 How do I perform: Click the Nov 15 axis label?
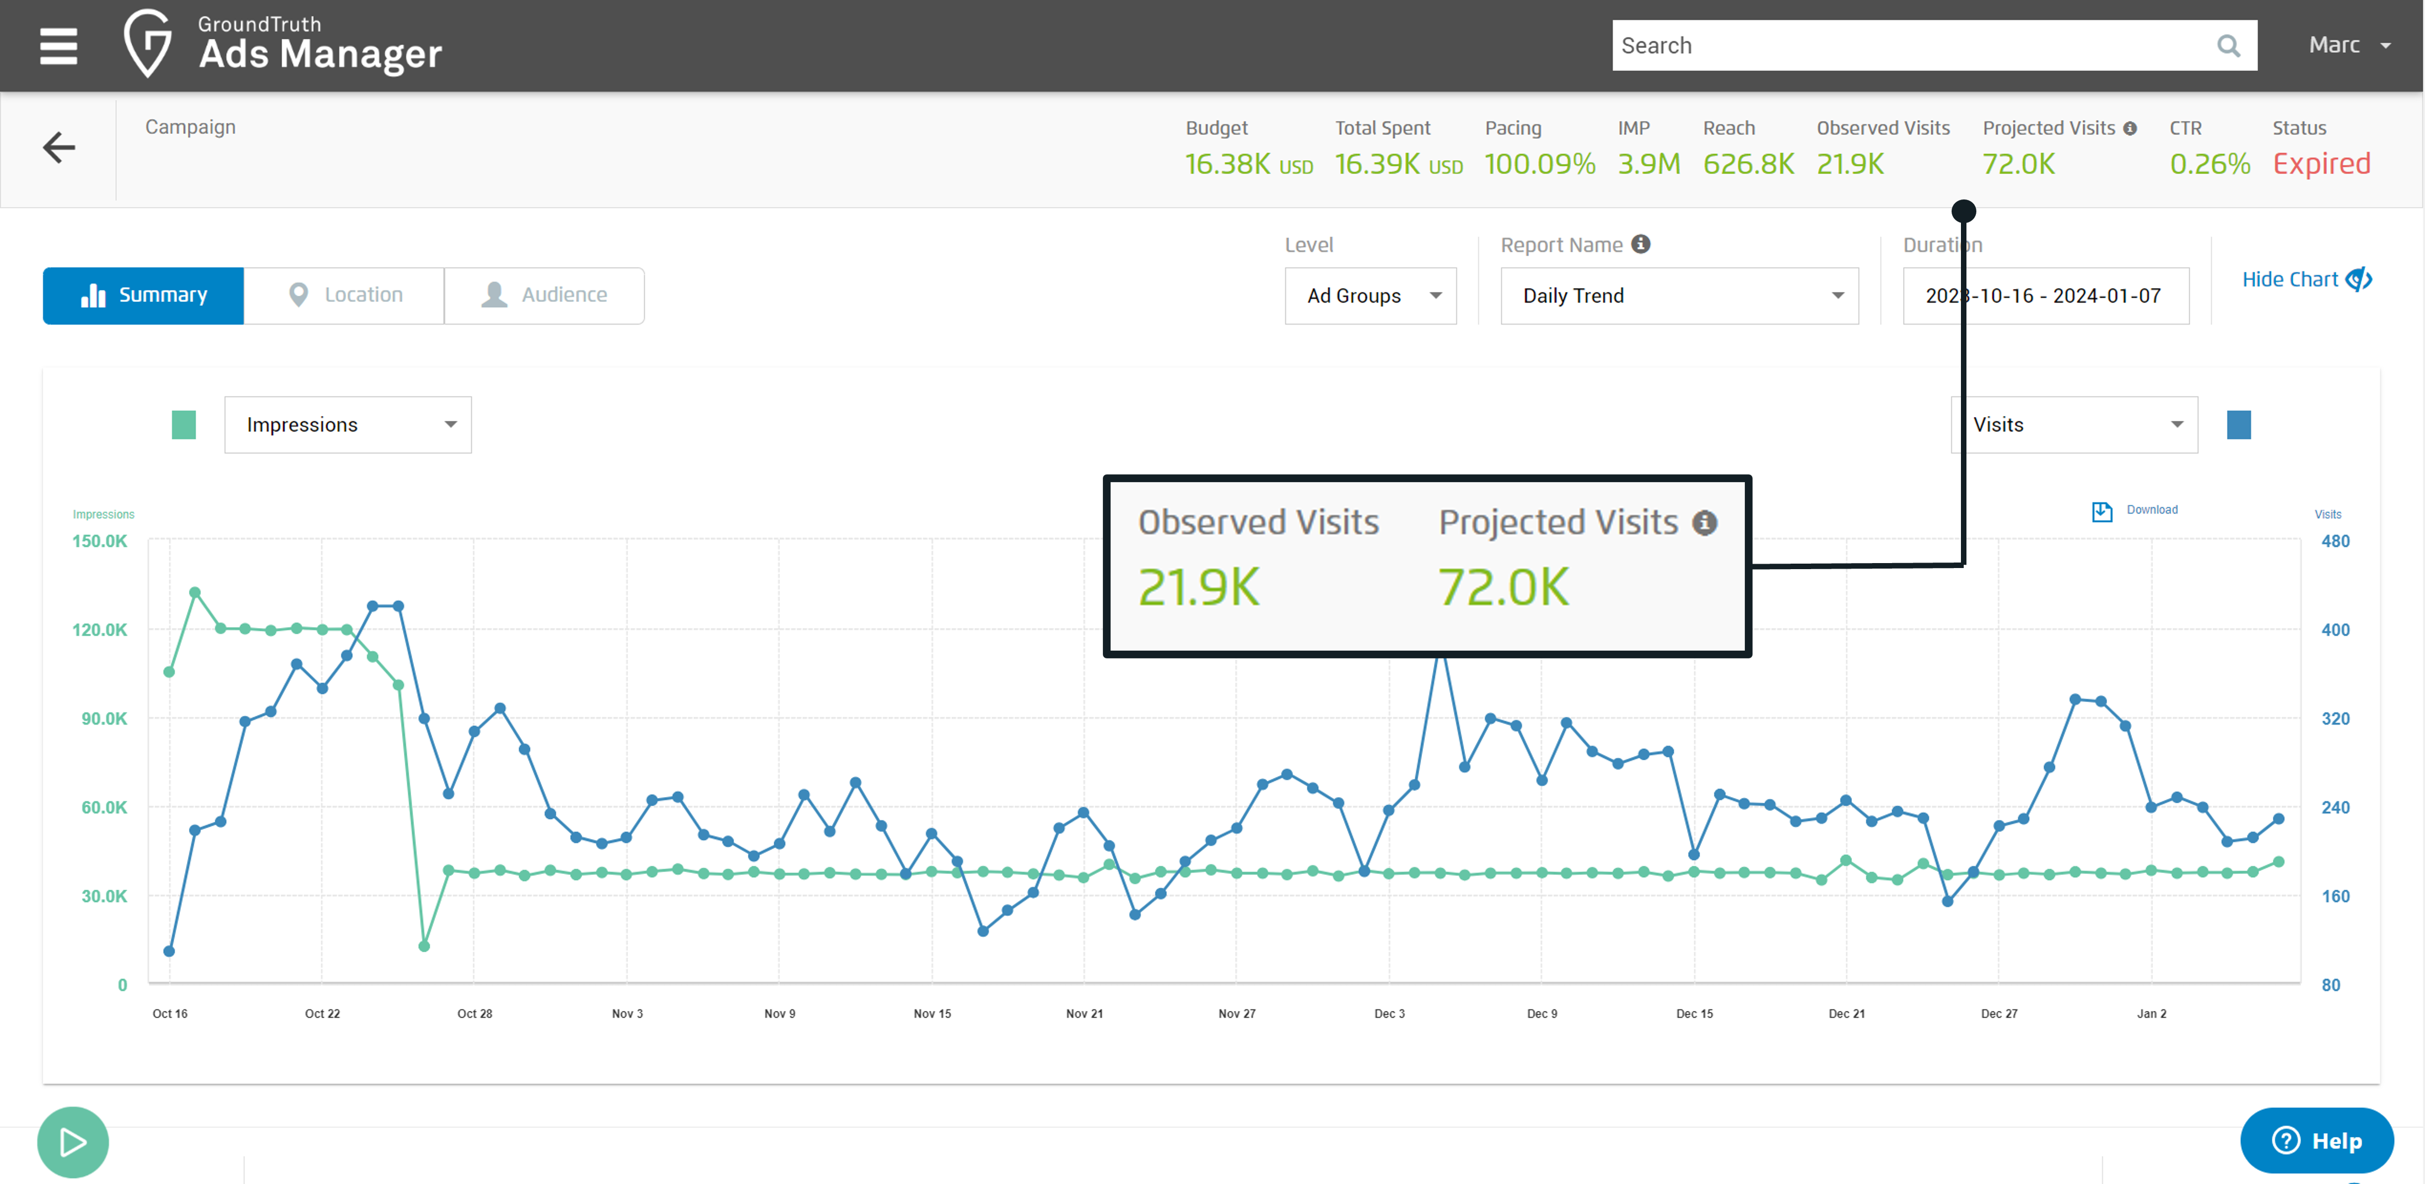pyautogui.click(x=932, y=1013)
